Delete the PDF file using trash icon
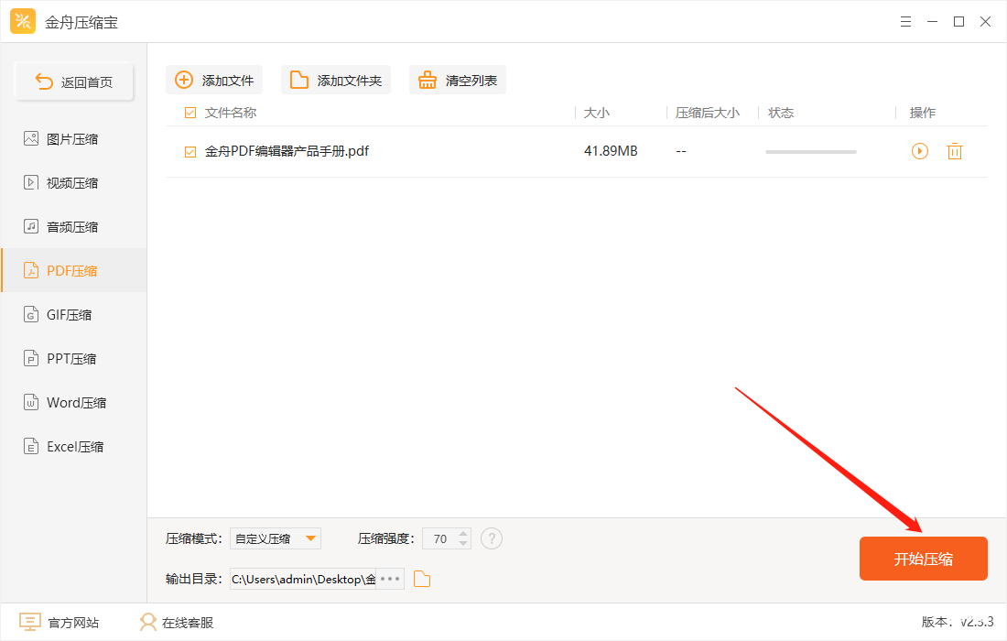1007x641 pixels. pos(955,151)
